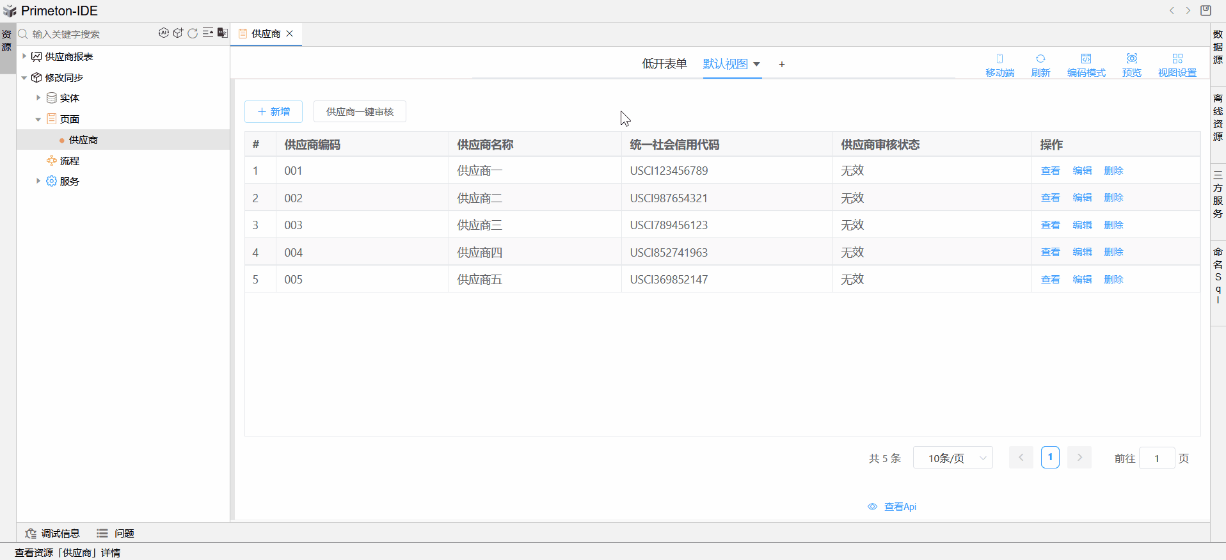This screenshot has height=560, width=1226.
Task: Click the 供应商一键审核 button
Action: tap(360, 111)
